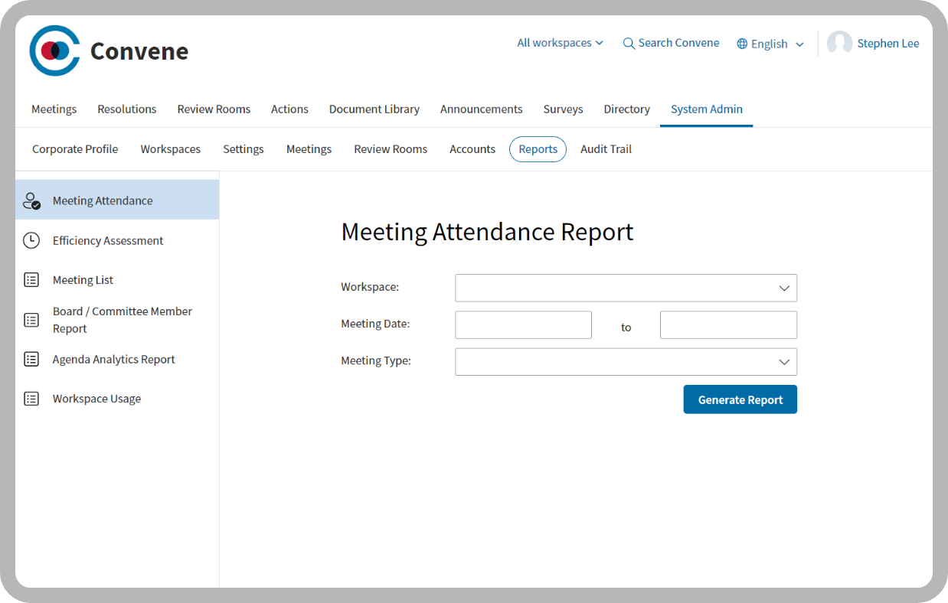Expand the All workspaces dropdown
This screenshot has height=603, width=948.
pos(560,43)
